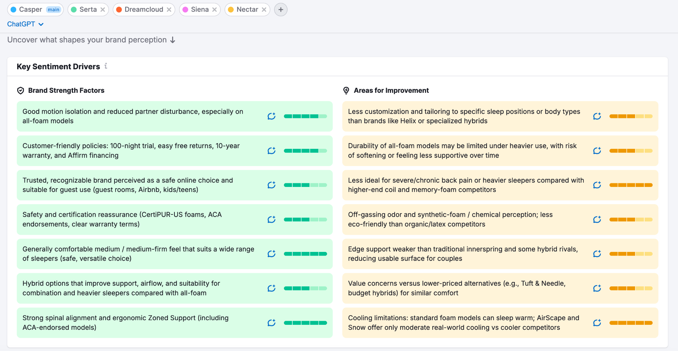
Task: Click text 'Customer-friendly policies: 100-night trial'
Action: (89, 146)
